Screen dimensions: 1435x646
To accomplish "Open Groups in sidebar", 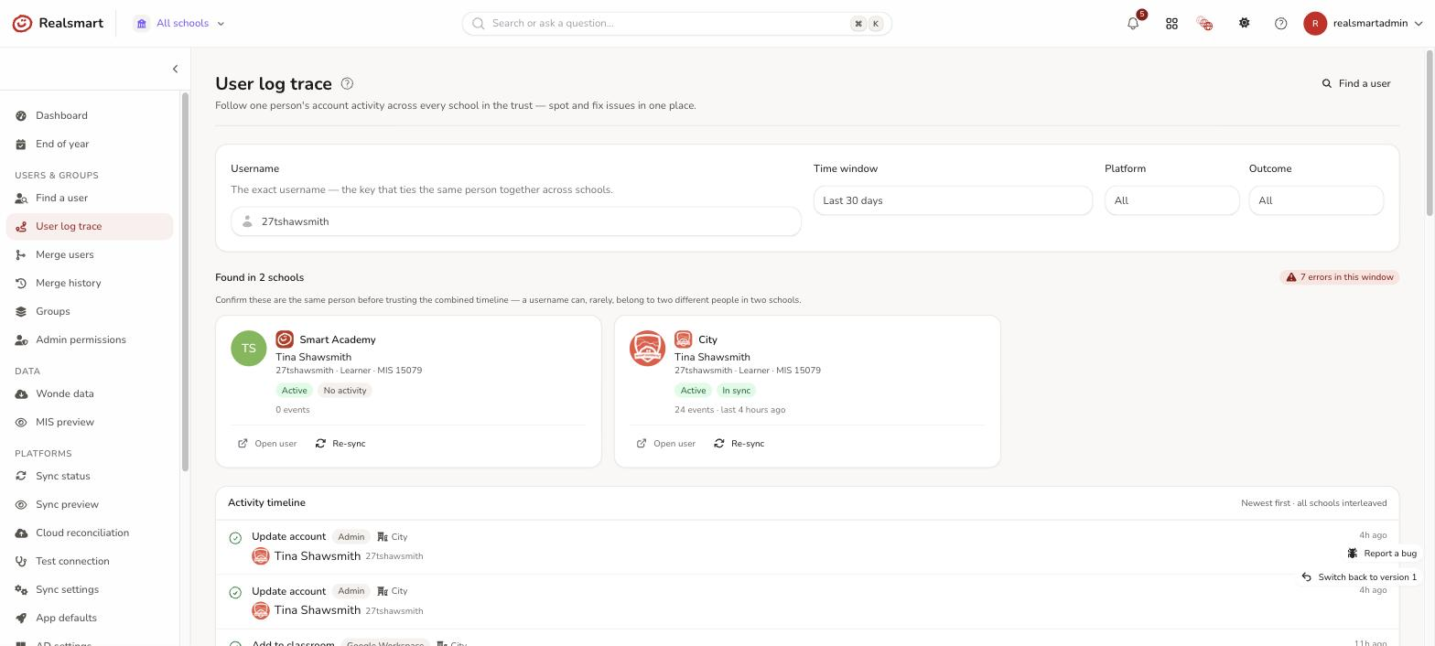I will point(89,311).
